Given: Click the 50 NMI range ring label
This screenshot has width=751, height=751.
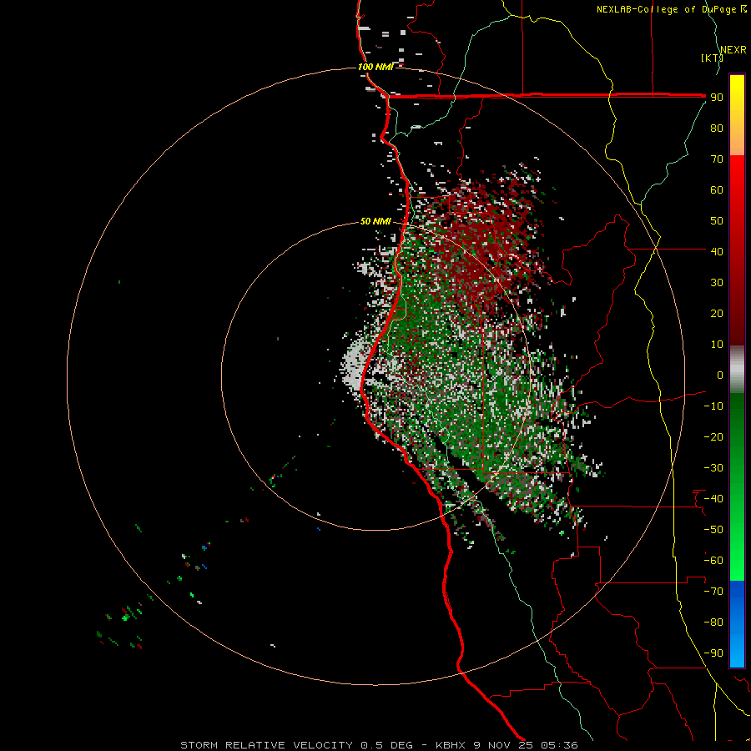Looking at the screenshot, I should pyautogui.click(x=375, y=221).
